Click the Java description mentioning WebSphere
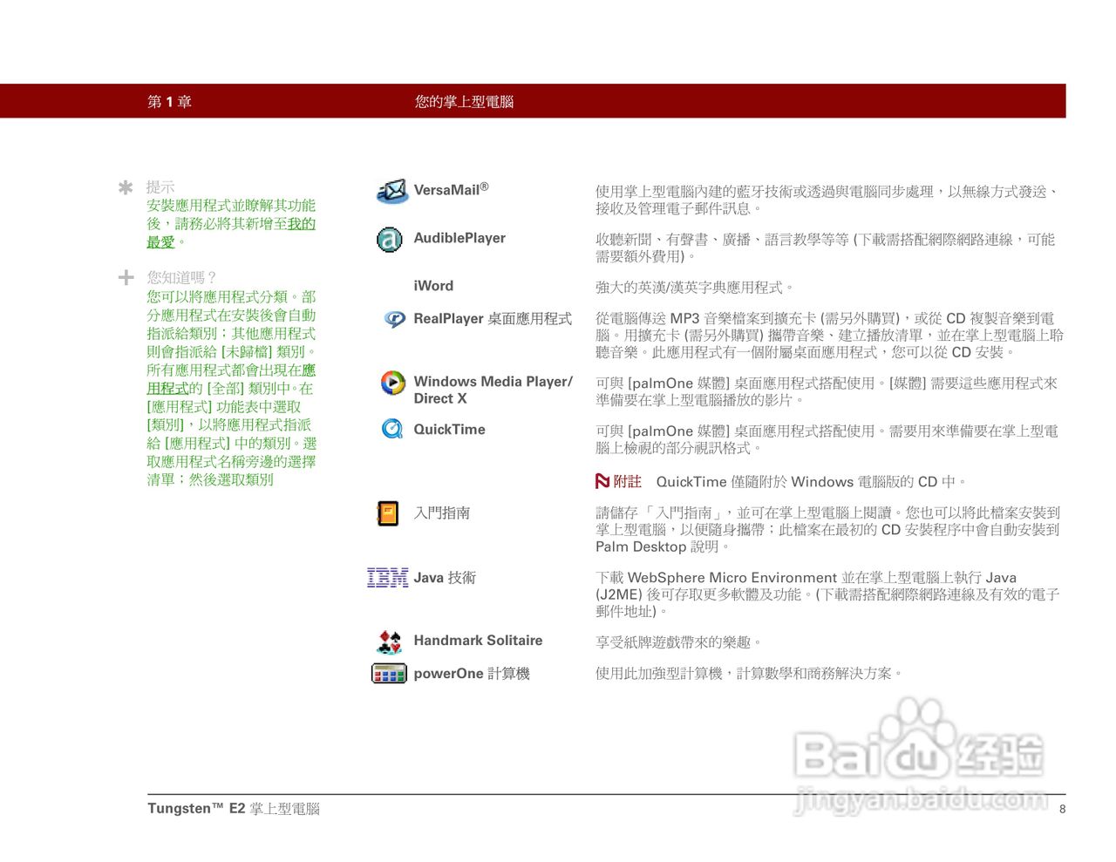Screen dimensions: 1116x862 tap(827, 594)
